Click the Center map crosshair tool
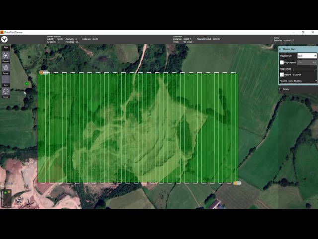The width and height of the screenshot is (318, 239). tap(5, 92)
